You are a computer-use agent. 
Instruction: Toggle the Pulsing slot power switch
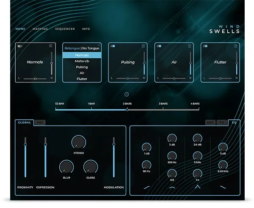[x=113, y=46]
